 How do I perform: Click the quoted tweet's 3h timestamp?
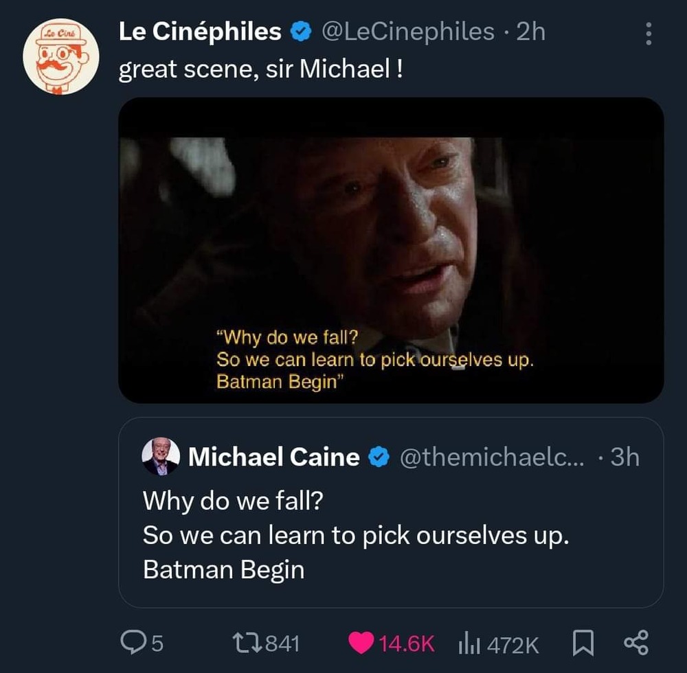624,457
